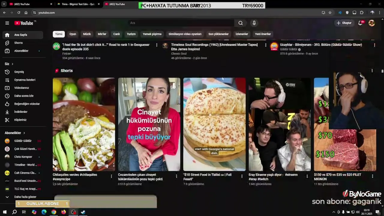This screenshot has width=384, height=216.
Task: Open the account avatar menu
Action: click(x=372, y=23)
